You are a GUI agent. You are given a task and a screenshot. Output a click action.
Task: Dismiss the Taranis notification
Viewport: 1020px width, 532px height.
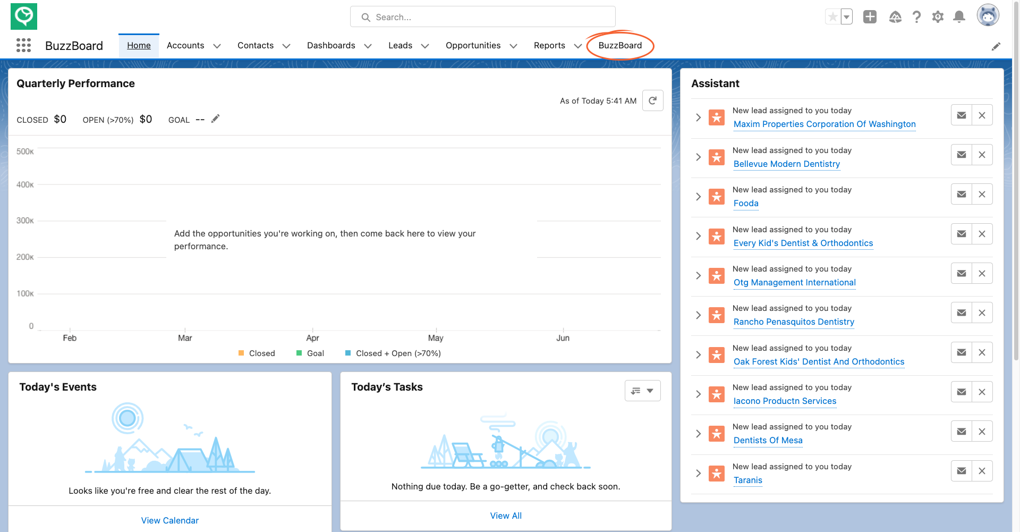982,471
